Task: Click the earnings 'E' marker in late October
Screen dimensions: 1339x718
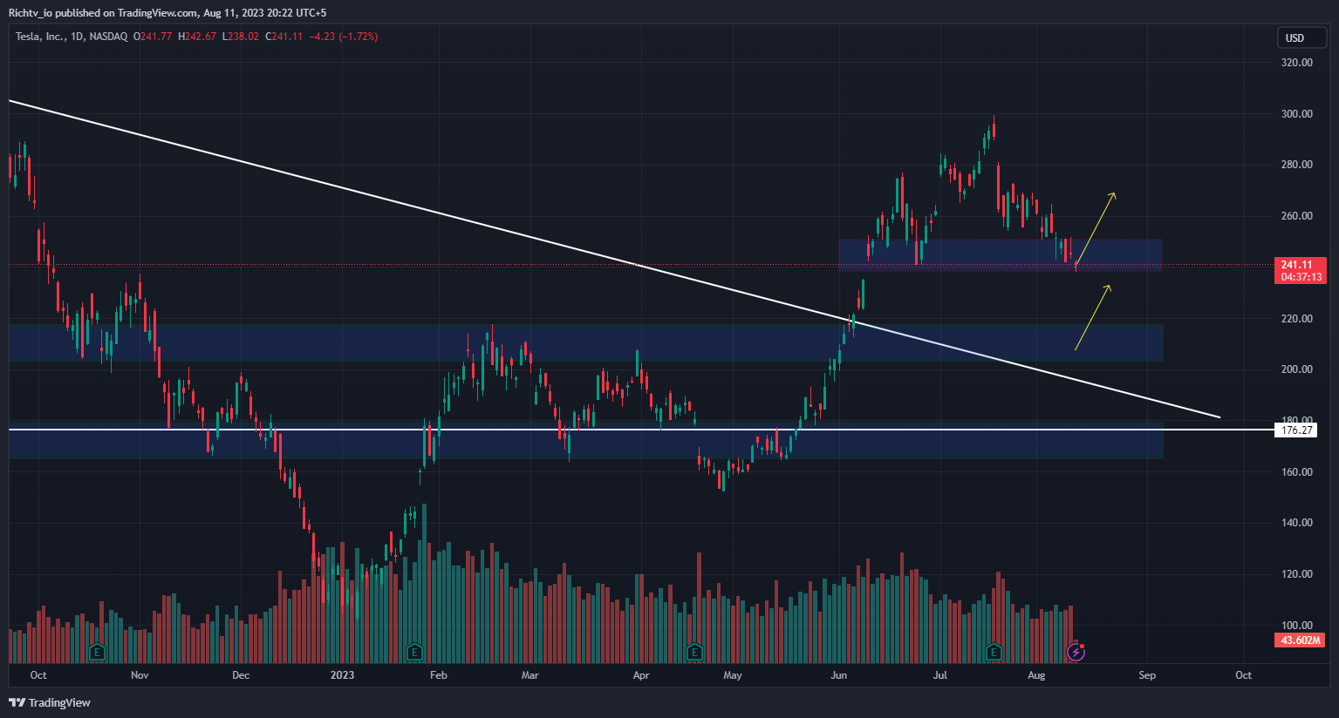Action: click(98, 651)
